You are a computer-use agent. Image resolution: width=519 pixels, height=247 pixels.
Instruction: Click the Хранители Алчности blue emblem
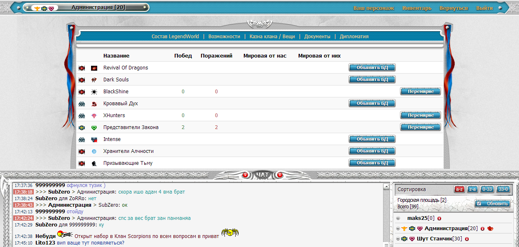94,151
